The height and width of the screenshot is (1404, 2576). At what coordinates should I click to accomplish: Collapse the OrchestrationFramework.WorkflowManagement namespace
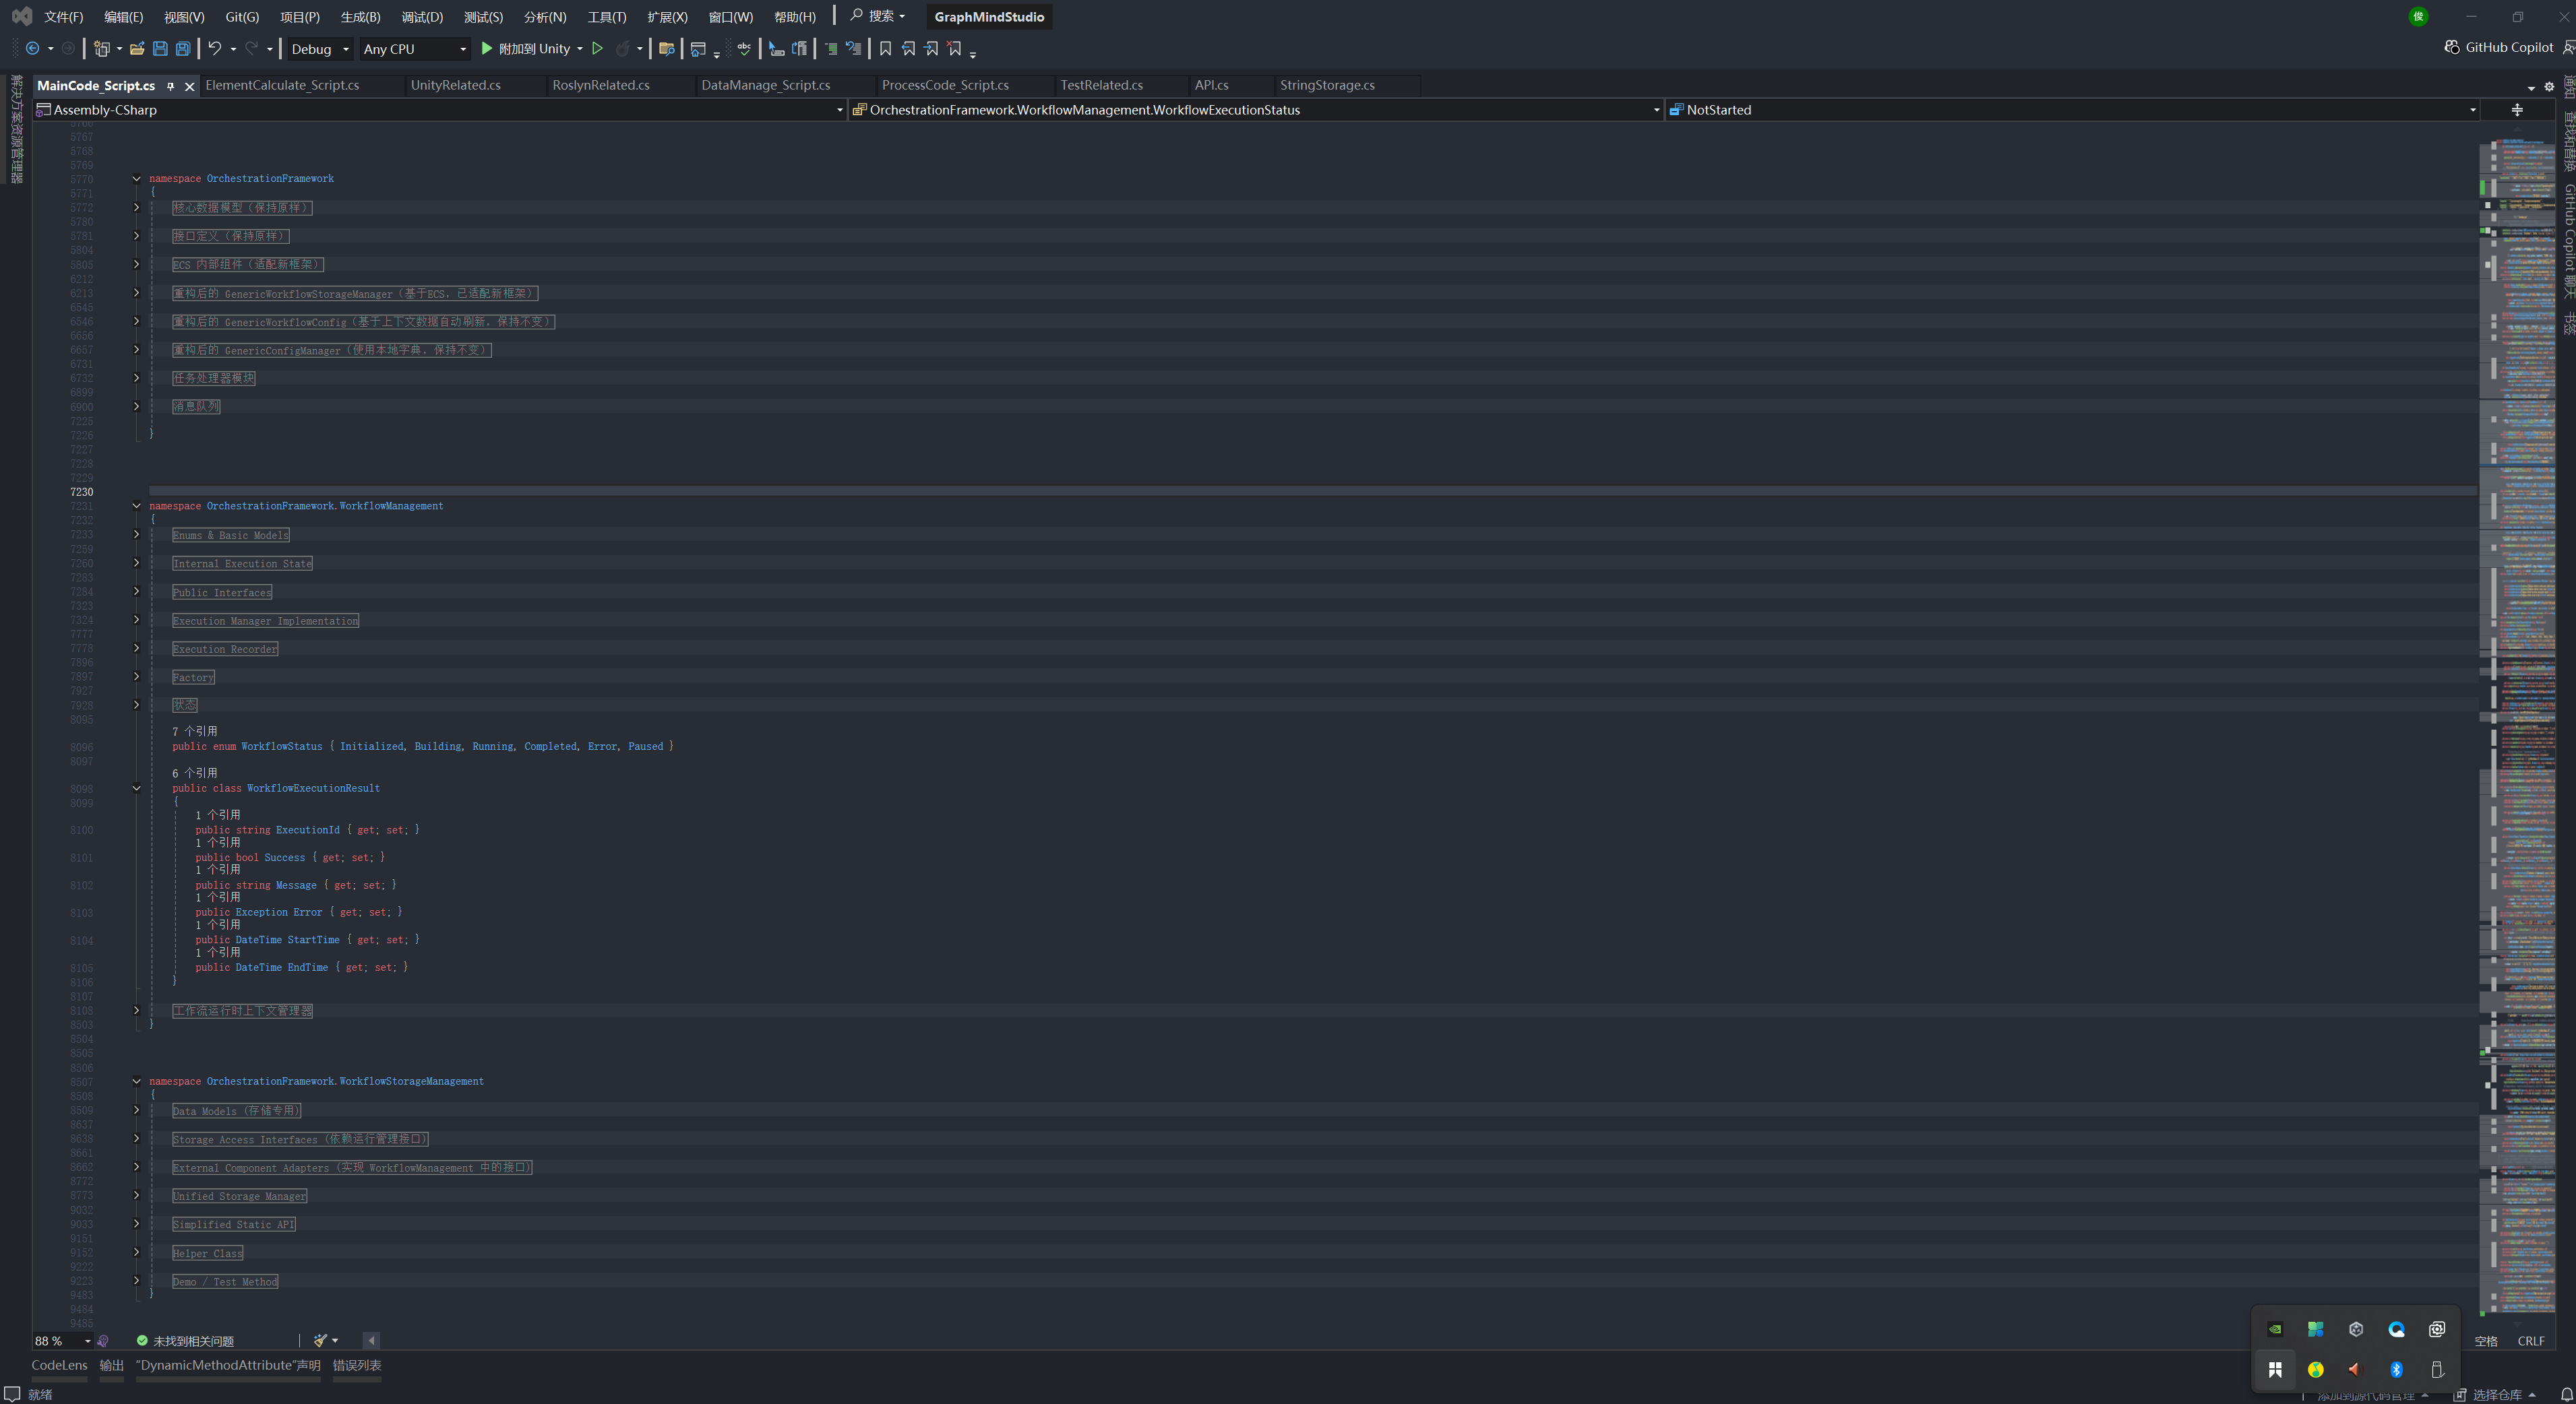(x=137, y=506)
